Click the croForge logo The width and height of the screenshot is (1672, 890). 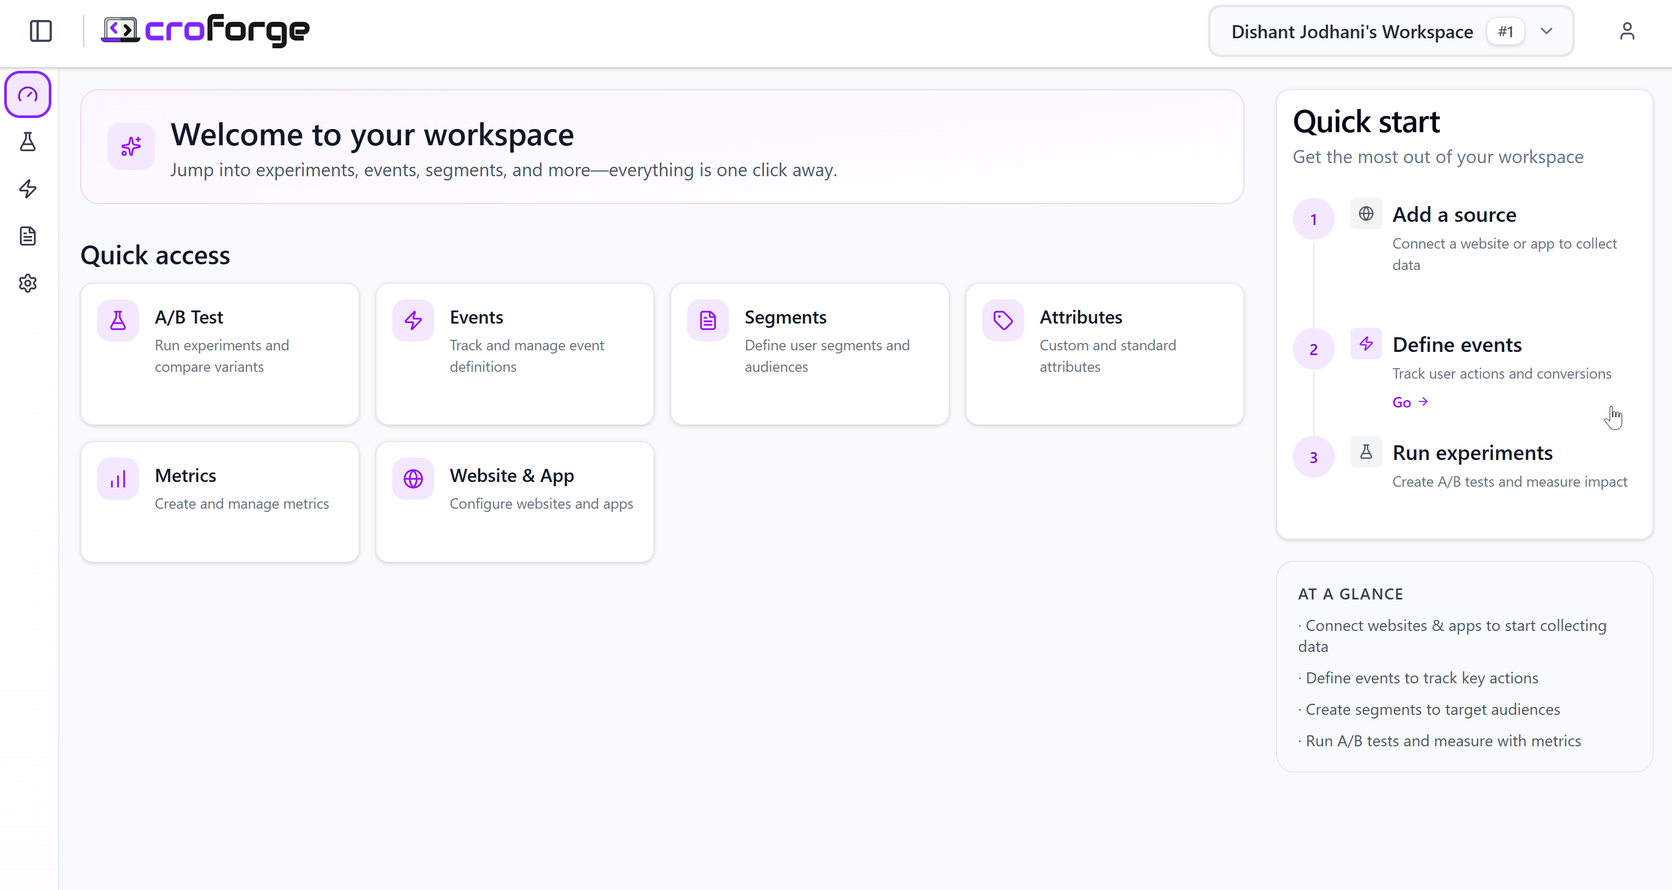(x=205, y=30)
